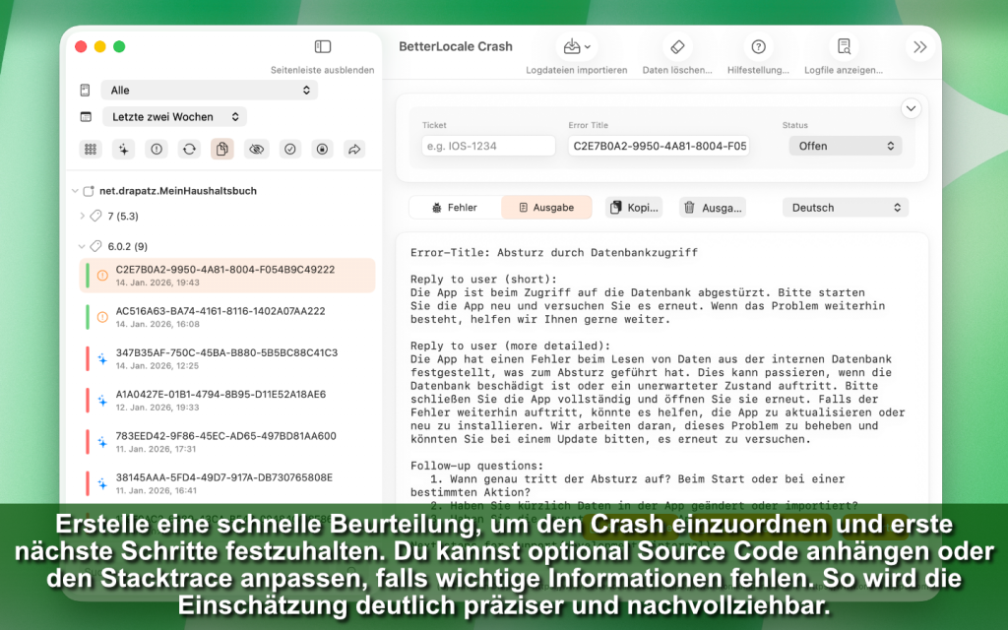This screenshot has height=630, width=1008.
Task: Click the Ausga... trash button
Action: pyautogui.click(x=713, y=208)
